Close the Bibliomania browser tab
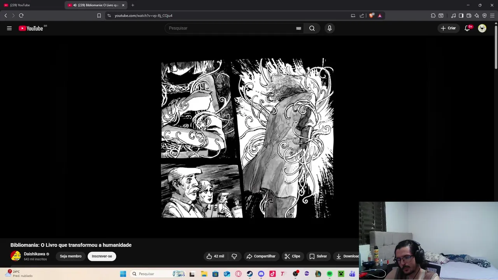Screen dimensions: 498x280 (123, 5)
